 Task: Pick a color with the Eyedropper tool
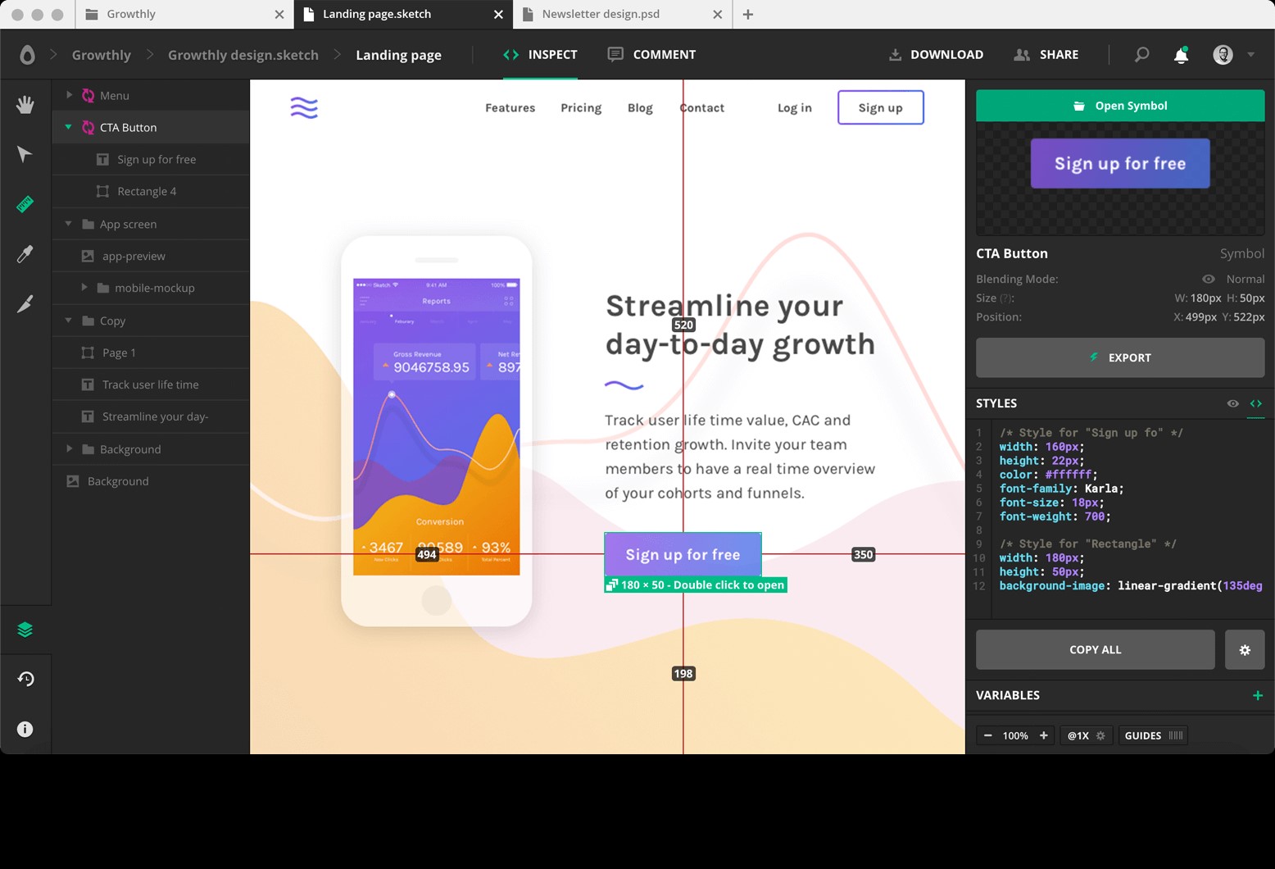(25, 254)
